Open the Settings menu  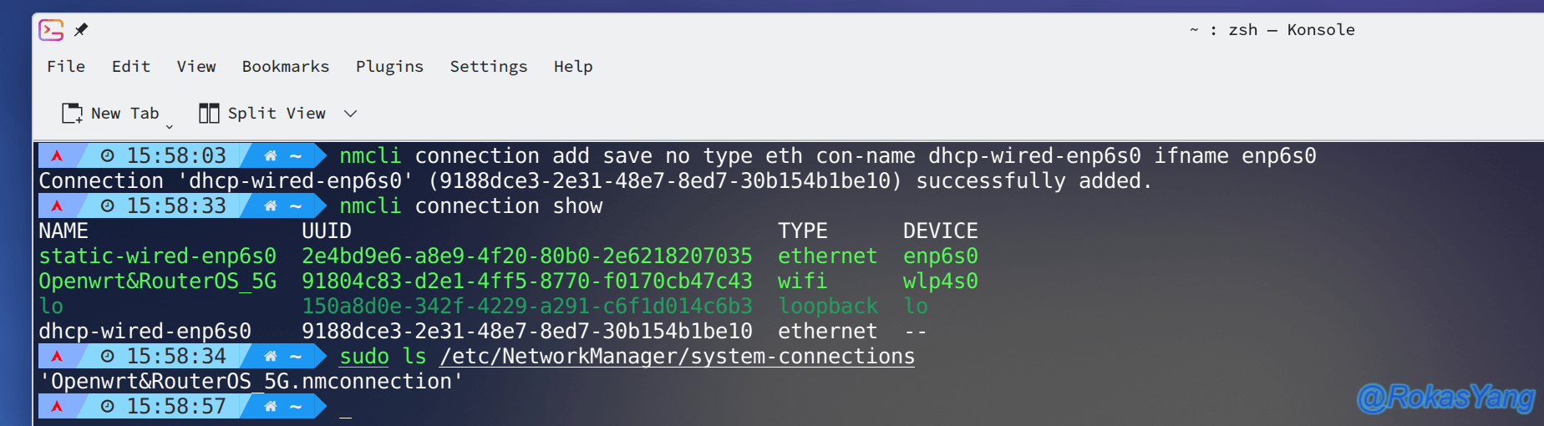tap(489, 67)
